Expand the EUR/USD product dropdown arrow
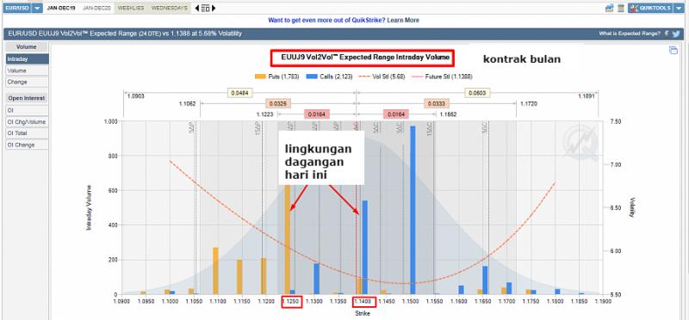The image size is (689, 320). [37, 8]
